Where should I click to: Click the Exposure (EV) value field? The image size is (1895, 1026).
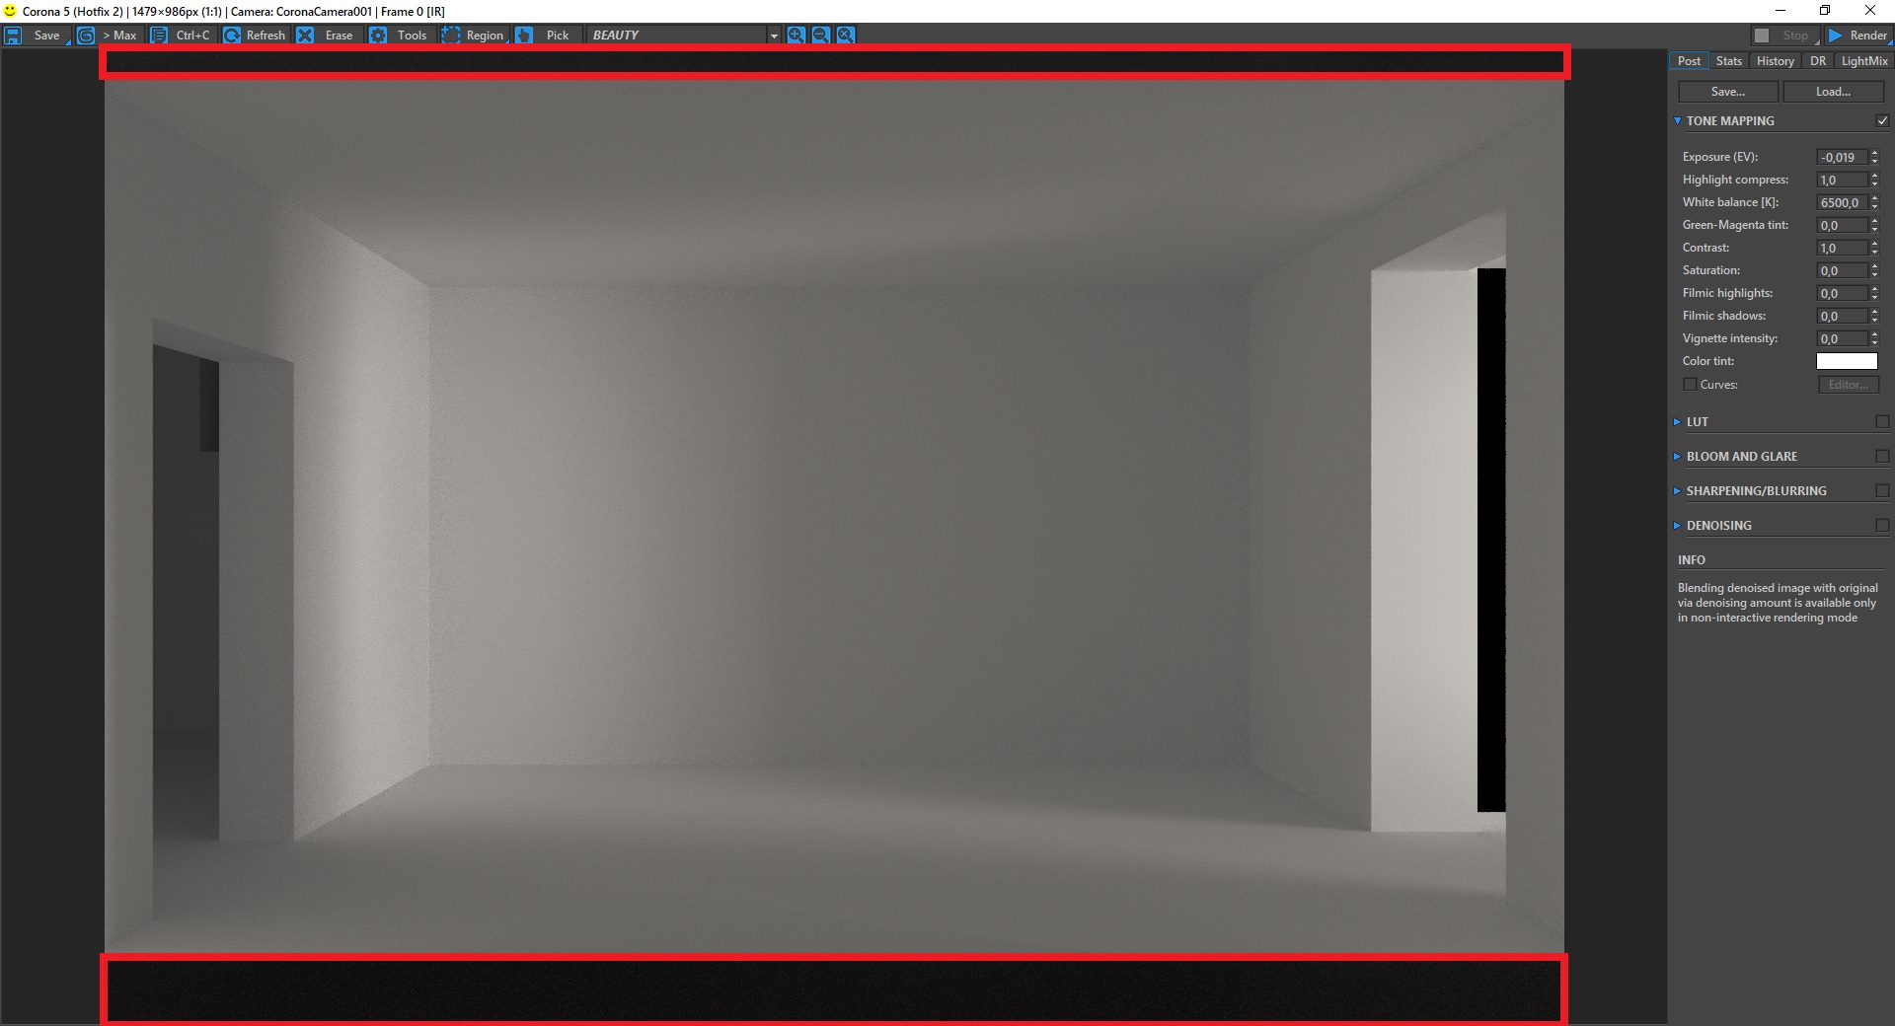pos(1842,157)
